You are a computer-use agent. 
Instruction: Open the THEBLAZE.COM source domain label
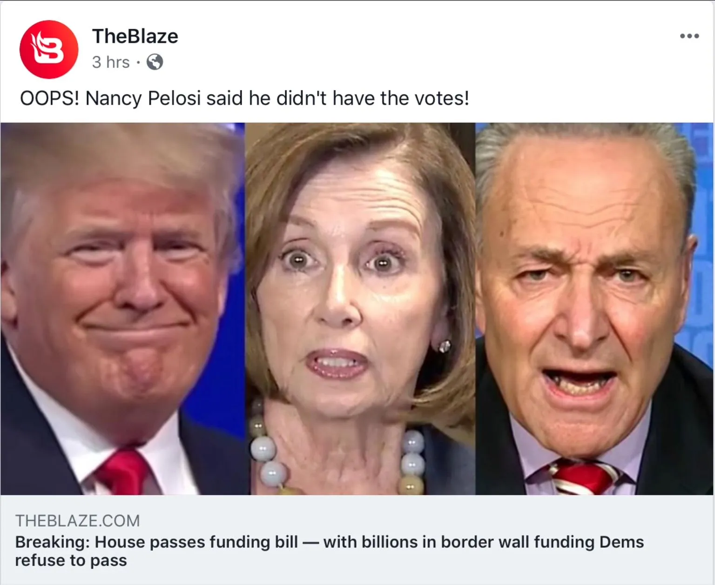click(x=77, y=521)
